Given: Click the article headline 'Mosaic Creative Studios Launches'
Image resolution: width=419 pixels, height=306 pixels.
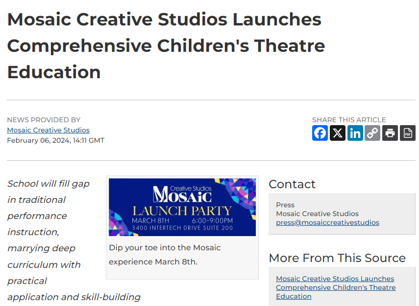Looking at the screenshot, I should pyautogui.click(x=164, y=20).
